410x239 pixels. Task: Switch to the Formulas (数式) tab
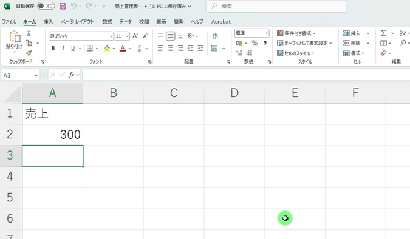click(x=107, y=22)
